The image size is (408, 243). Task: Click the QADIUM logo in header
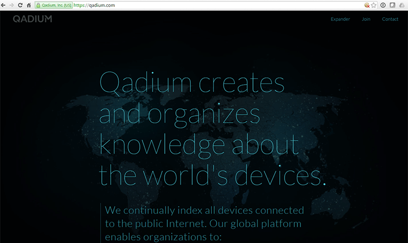click(x=33, y=19)
